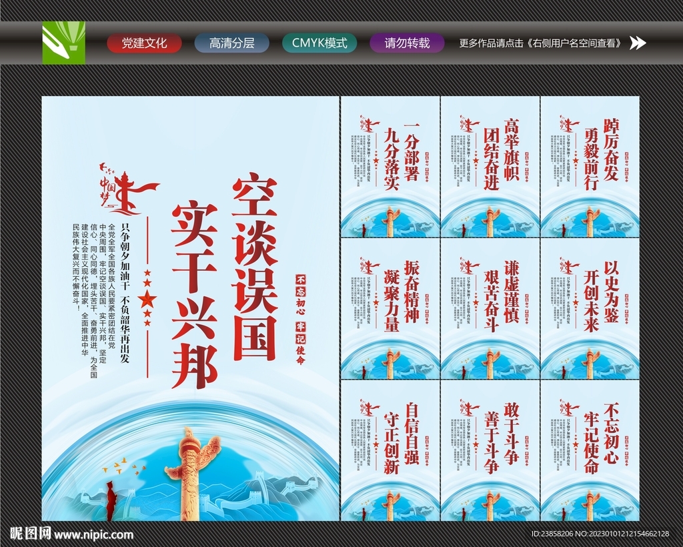Click the www.nipic.com website link
The height and width of the screenshot is (547, 683).
click(93, 534)
